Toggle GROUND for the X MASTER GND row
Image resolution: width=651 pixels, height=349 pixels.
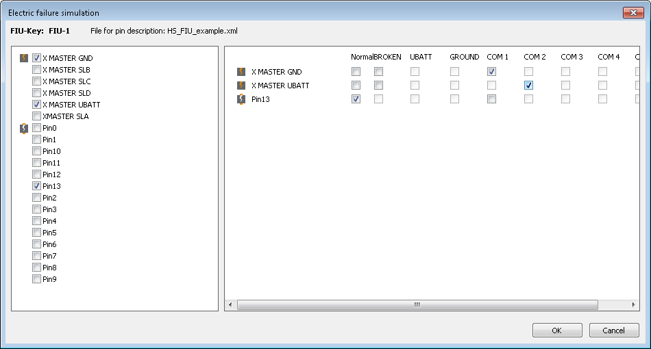click(454, 72)
